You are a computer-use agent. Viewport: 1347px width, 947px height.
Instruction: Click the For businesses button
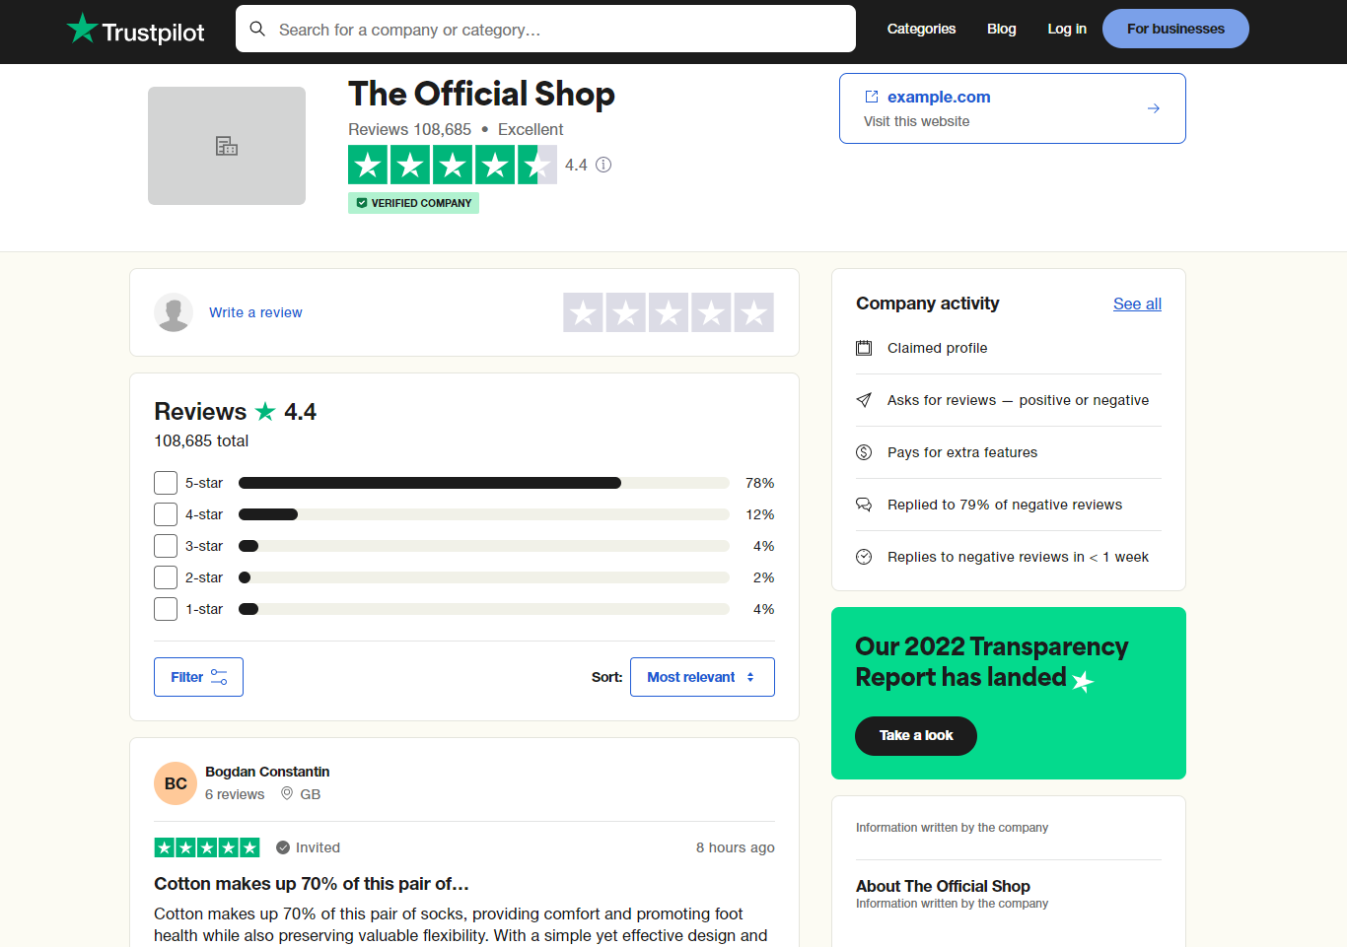[x=1175, y=29]
